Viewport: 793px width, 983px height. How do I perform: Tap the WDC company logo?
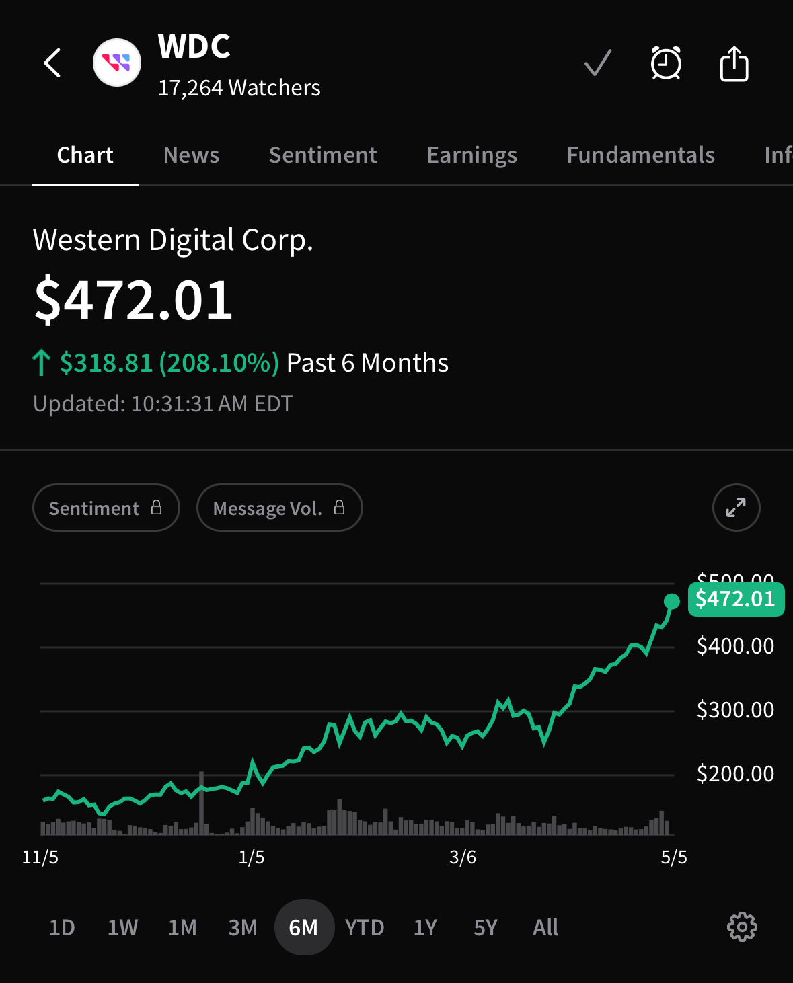click(x=117, y=63)
